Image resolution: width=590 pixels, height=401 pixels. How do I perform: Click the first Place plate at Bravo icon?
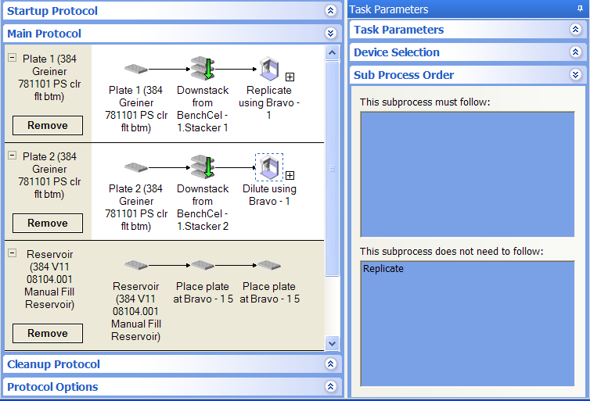[203, 266]
